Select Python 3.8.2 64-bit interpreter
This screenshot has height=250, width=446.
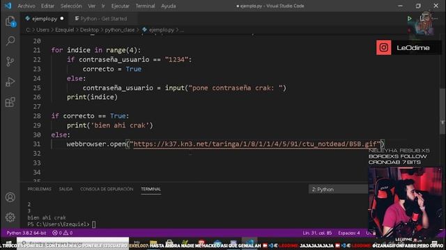click(x=26, y=233)
